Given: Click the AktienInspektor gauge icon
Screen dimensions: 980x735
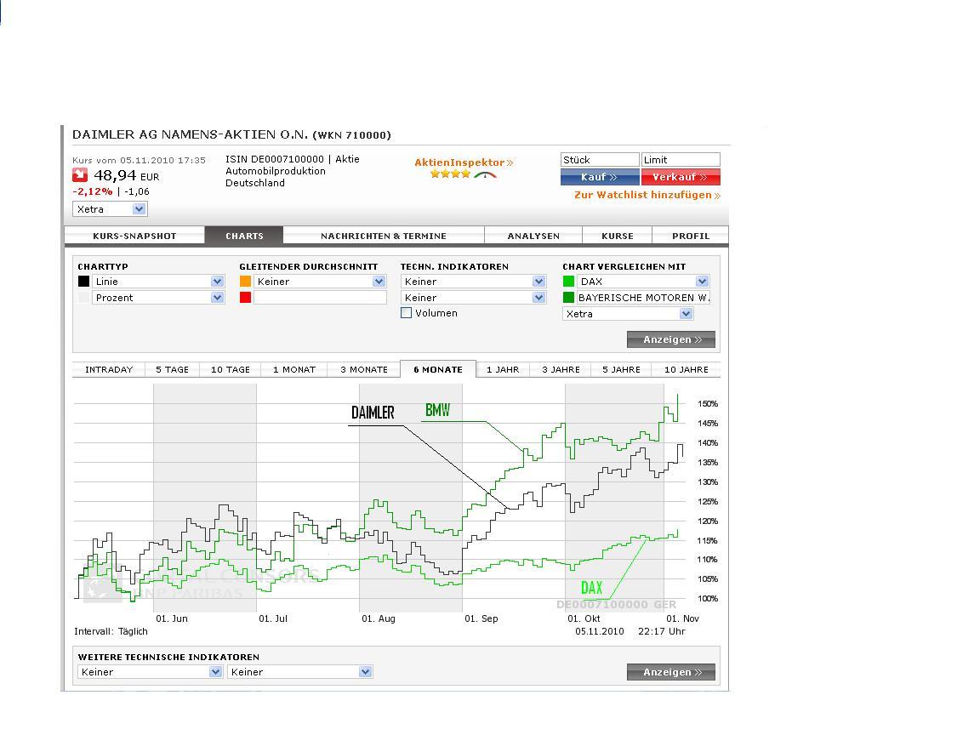Looking at the screenshot, I should pyautogui.click(x=485, y=175).
